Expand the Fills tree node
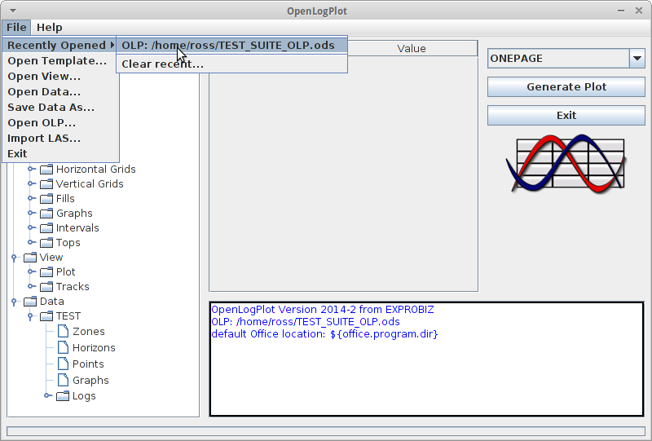The image size is (652, 441). point(31,198)
